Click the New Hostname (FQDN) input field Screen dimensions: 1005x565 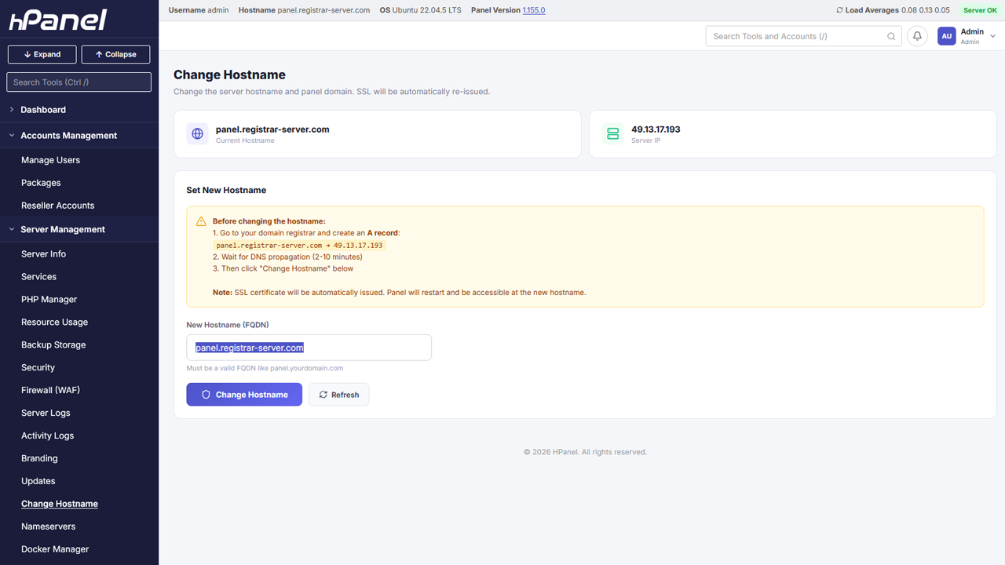309,348
